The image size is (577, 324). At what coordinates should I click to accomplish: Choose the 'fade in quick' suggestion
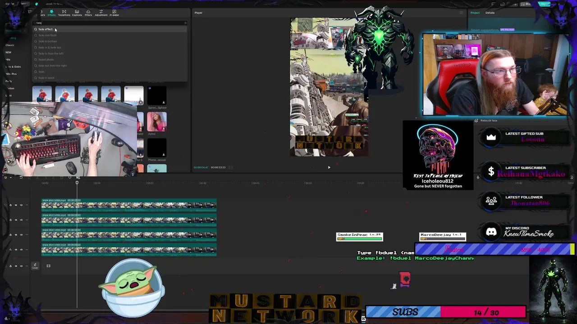point(110,78)
